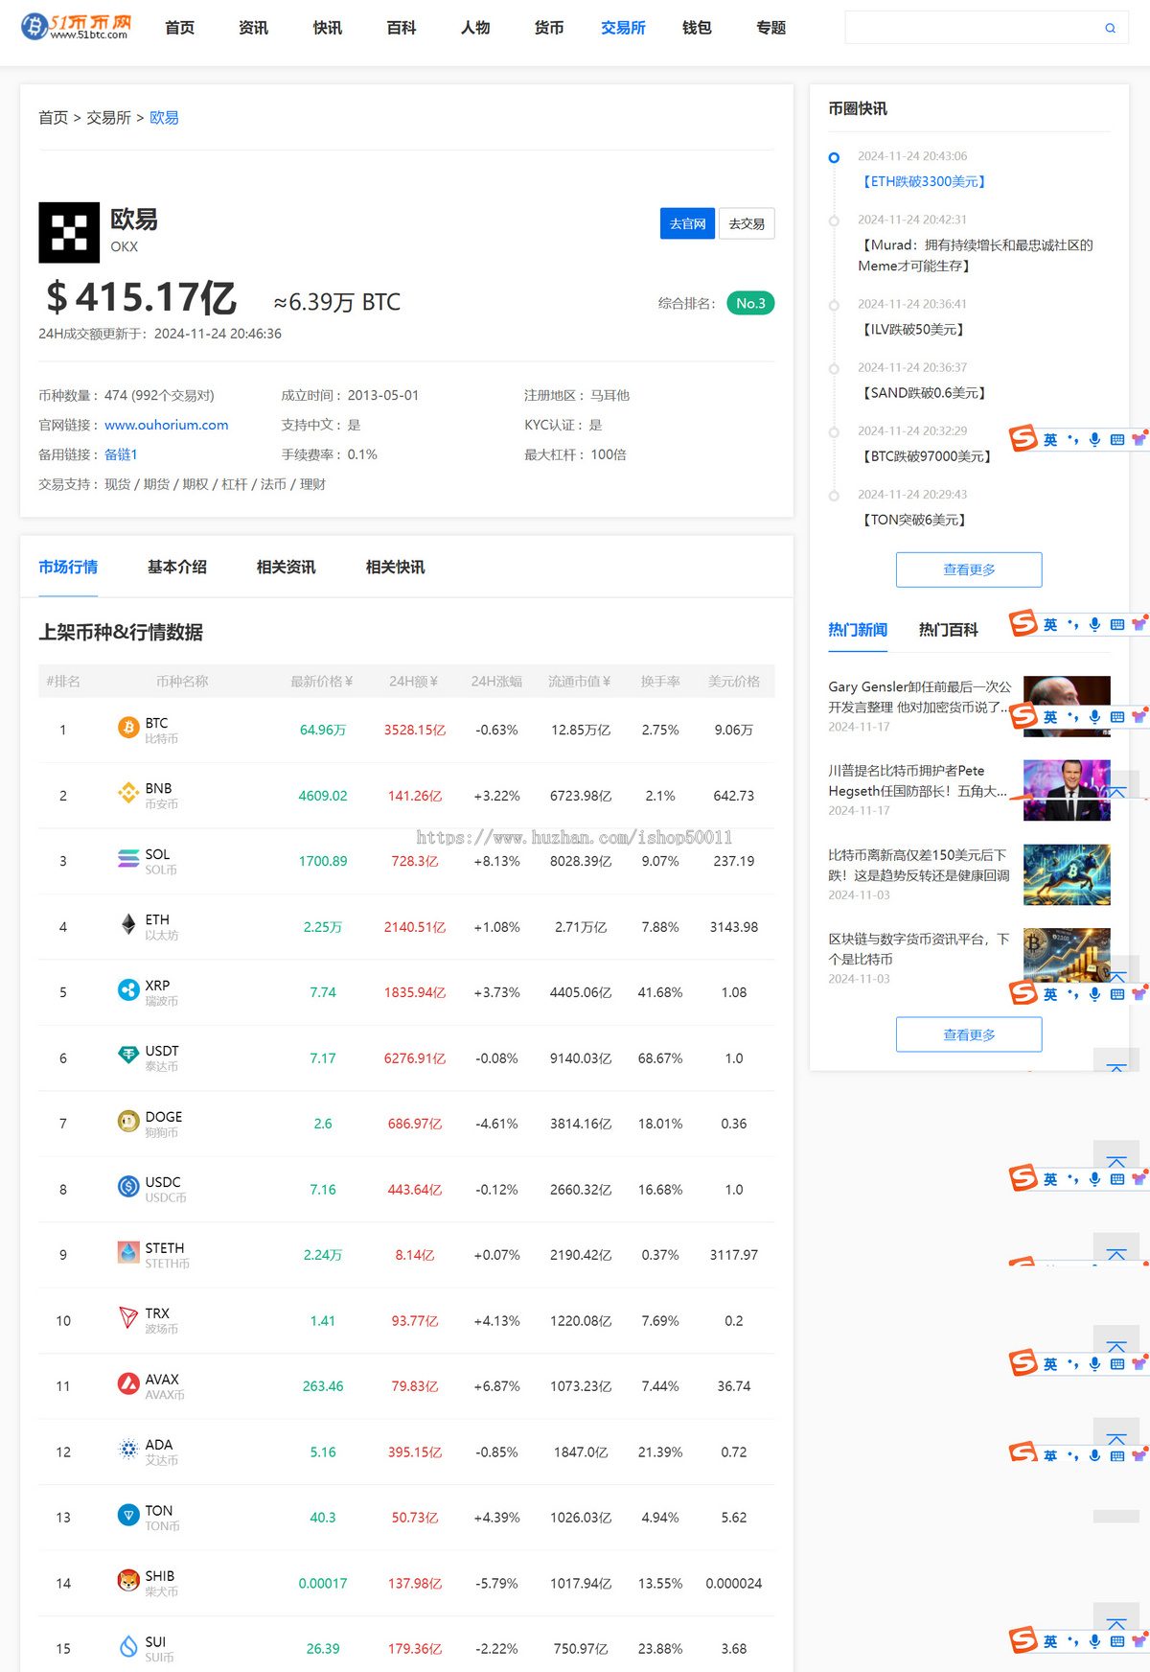
Task: Open 首页 in top navigation
Action: (180, 28)
